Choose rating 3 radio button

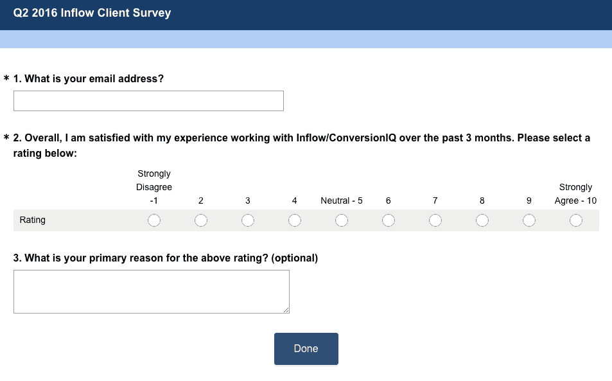click(247, 220)
